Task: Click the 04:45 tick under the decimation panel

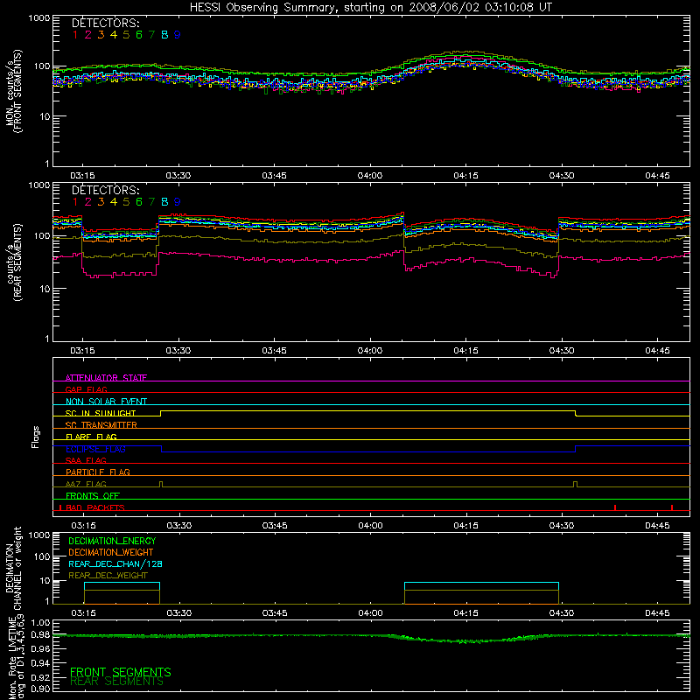Action: click(657, 613)
